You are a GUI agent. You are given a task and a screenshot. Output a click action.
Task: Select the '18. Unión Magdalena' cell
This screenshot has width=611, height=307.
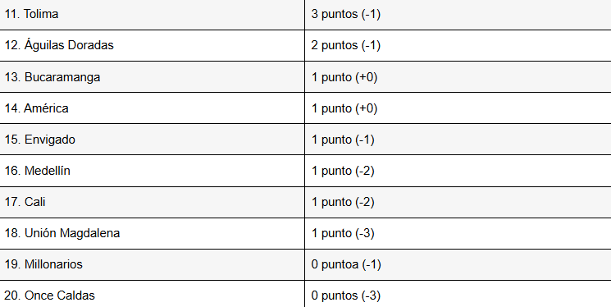click(x=152, y=233)
